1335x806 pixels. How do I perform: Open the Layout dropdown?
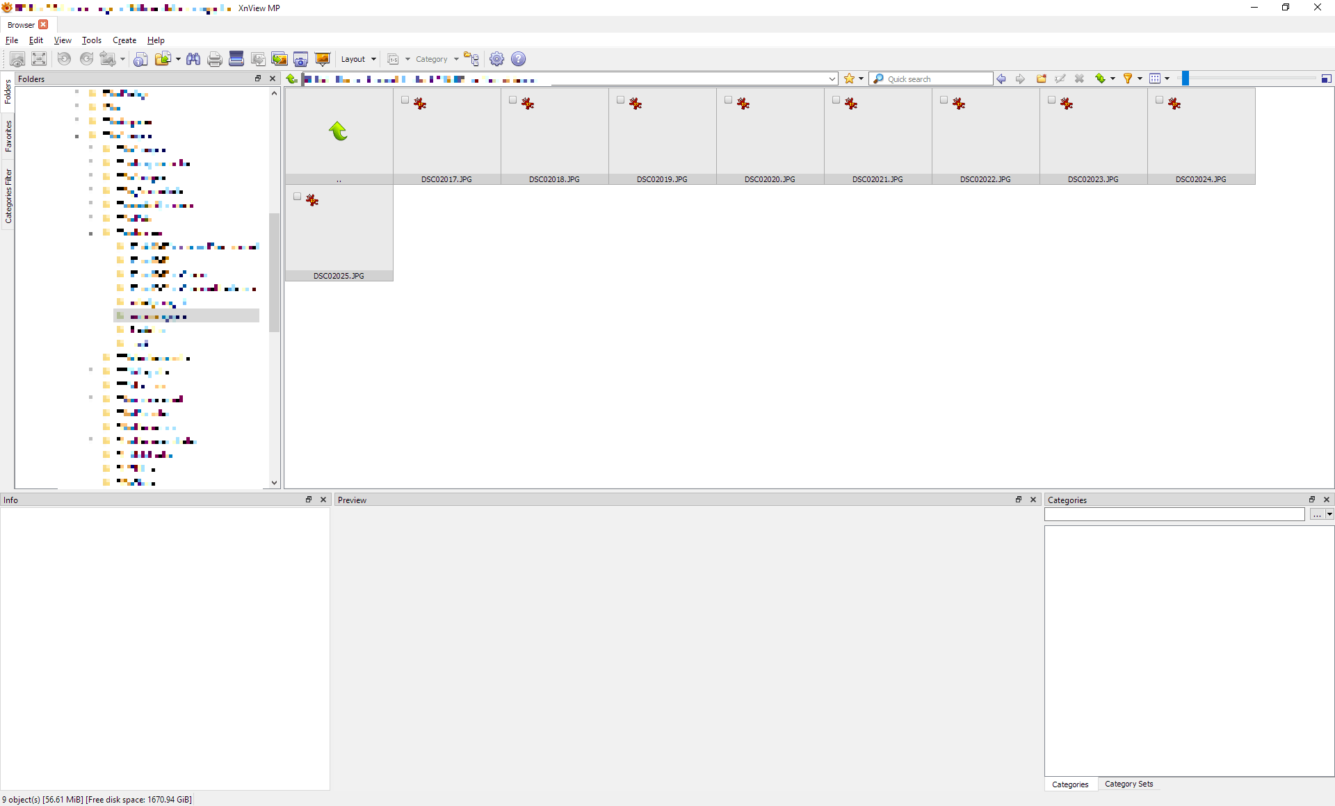pyautogui.click(x=358, y=59)
